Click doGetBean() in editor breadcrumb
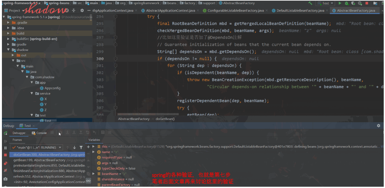Image resolution: width=385 pixels, height=188 pixels. [x=165, y=119]
